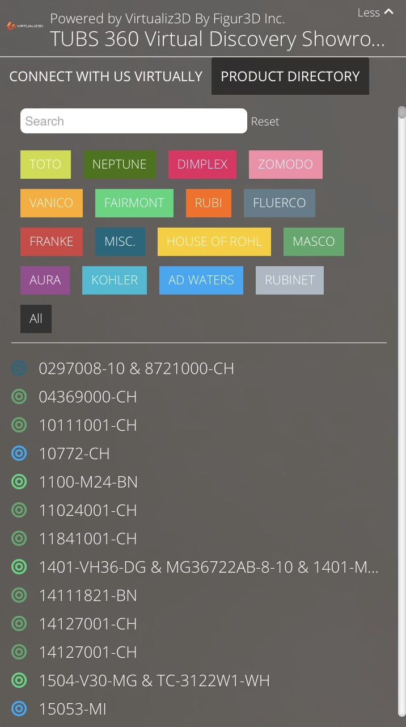Filter by AURA brand
Viewport: 406px width, 727px height.
pos(45,280)
